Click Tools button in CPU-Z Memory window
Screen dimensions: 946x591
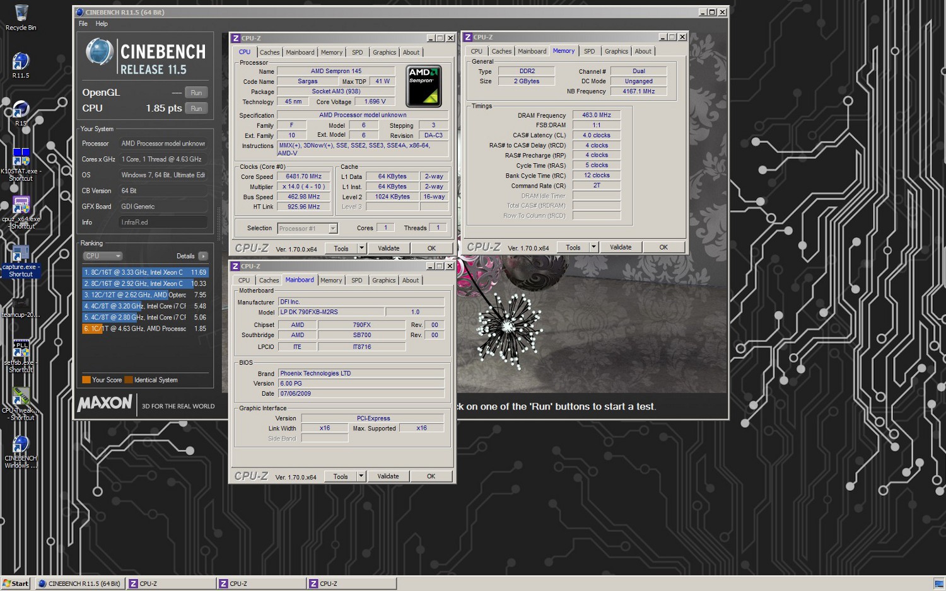coord(573,247)
